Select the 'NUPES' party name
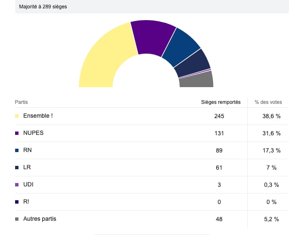This screenshot has width=299, height=235. pos(33,133)
